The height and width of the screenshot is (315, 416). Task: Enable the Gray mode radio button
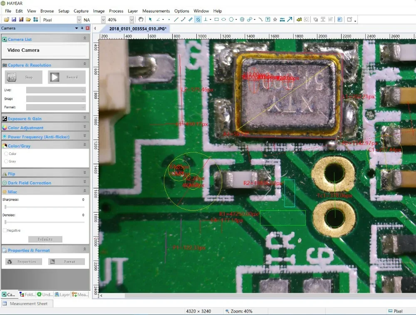[7, 161]
